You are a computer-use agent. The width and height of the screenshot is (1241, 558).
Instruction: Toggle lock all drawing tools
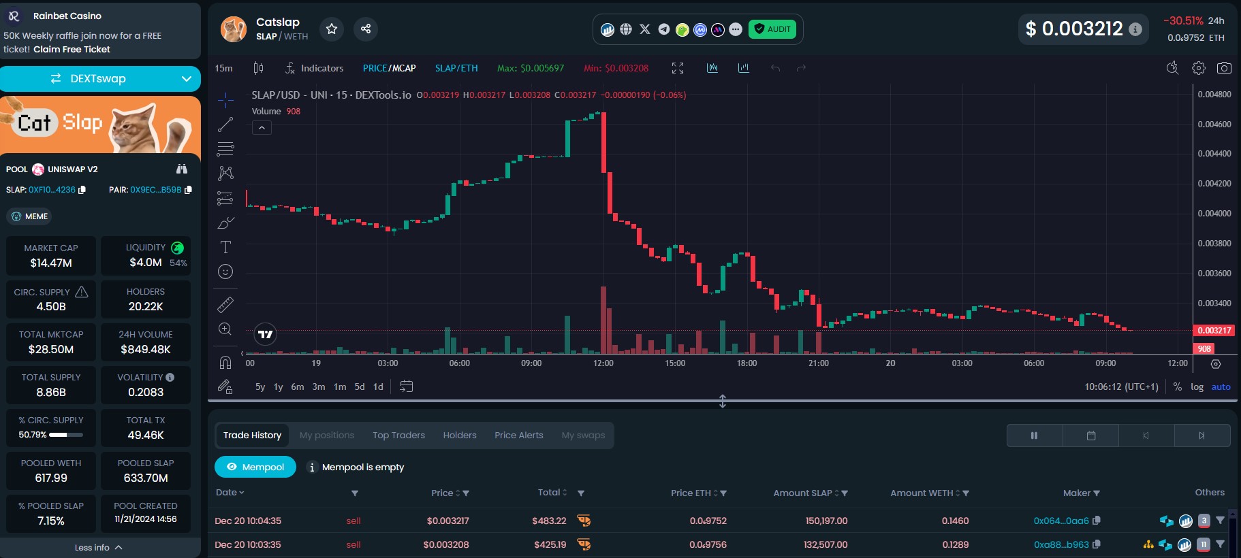(225, 387)
